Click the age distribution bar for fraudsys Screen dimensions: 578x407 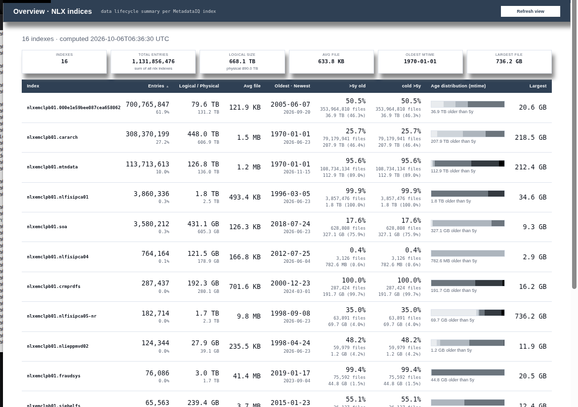[467, 372]
